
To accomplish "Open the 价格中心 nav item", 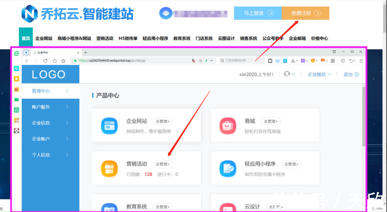I will click(x=319, y=38).
